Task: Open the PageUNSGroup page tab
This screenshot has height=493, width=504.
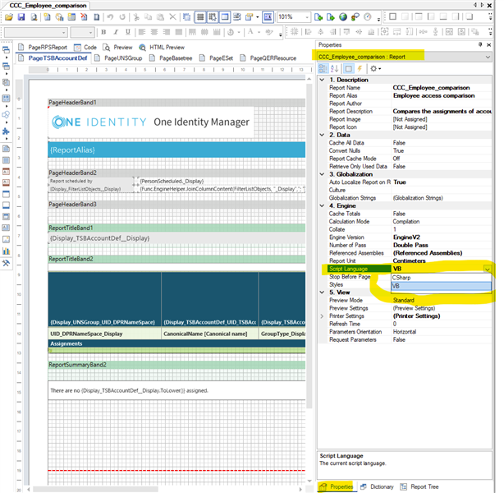Action: [x=118, y=58]
